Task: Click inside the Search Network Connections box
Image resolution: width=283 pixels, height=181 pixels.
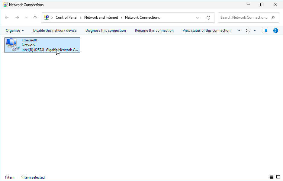Action: (x=243, y=17)
